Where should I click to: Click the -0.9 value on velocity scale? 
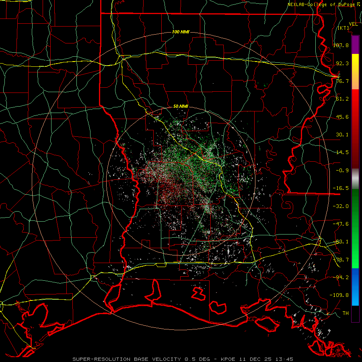tap(342, 171)
